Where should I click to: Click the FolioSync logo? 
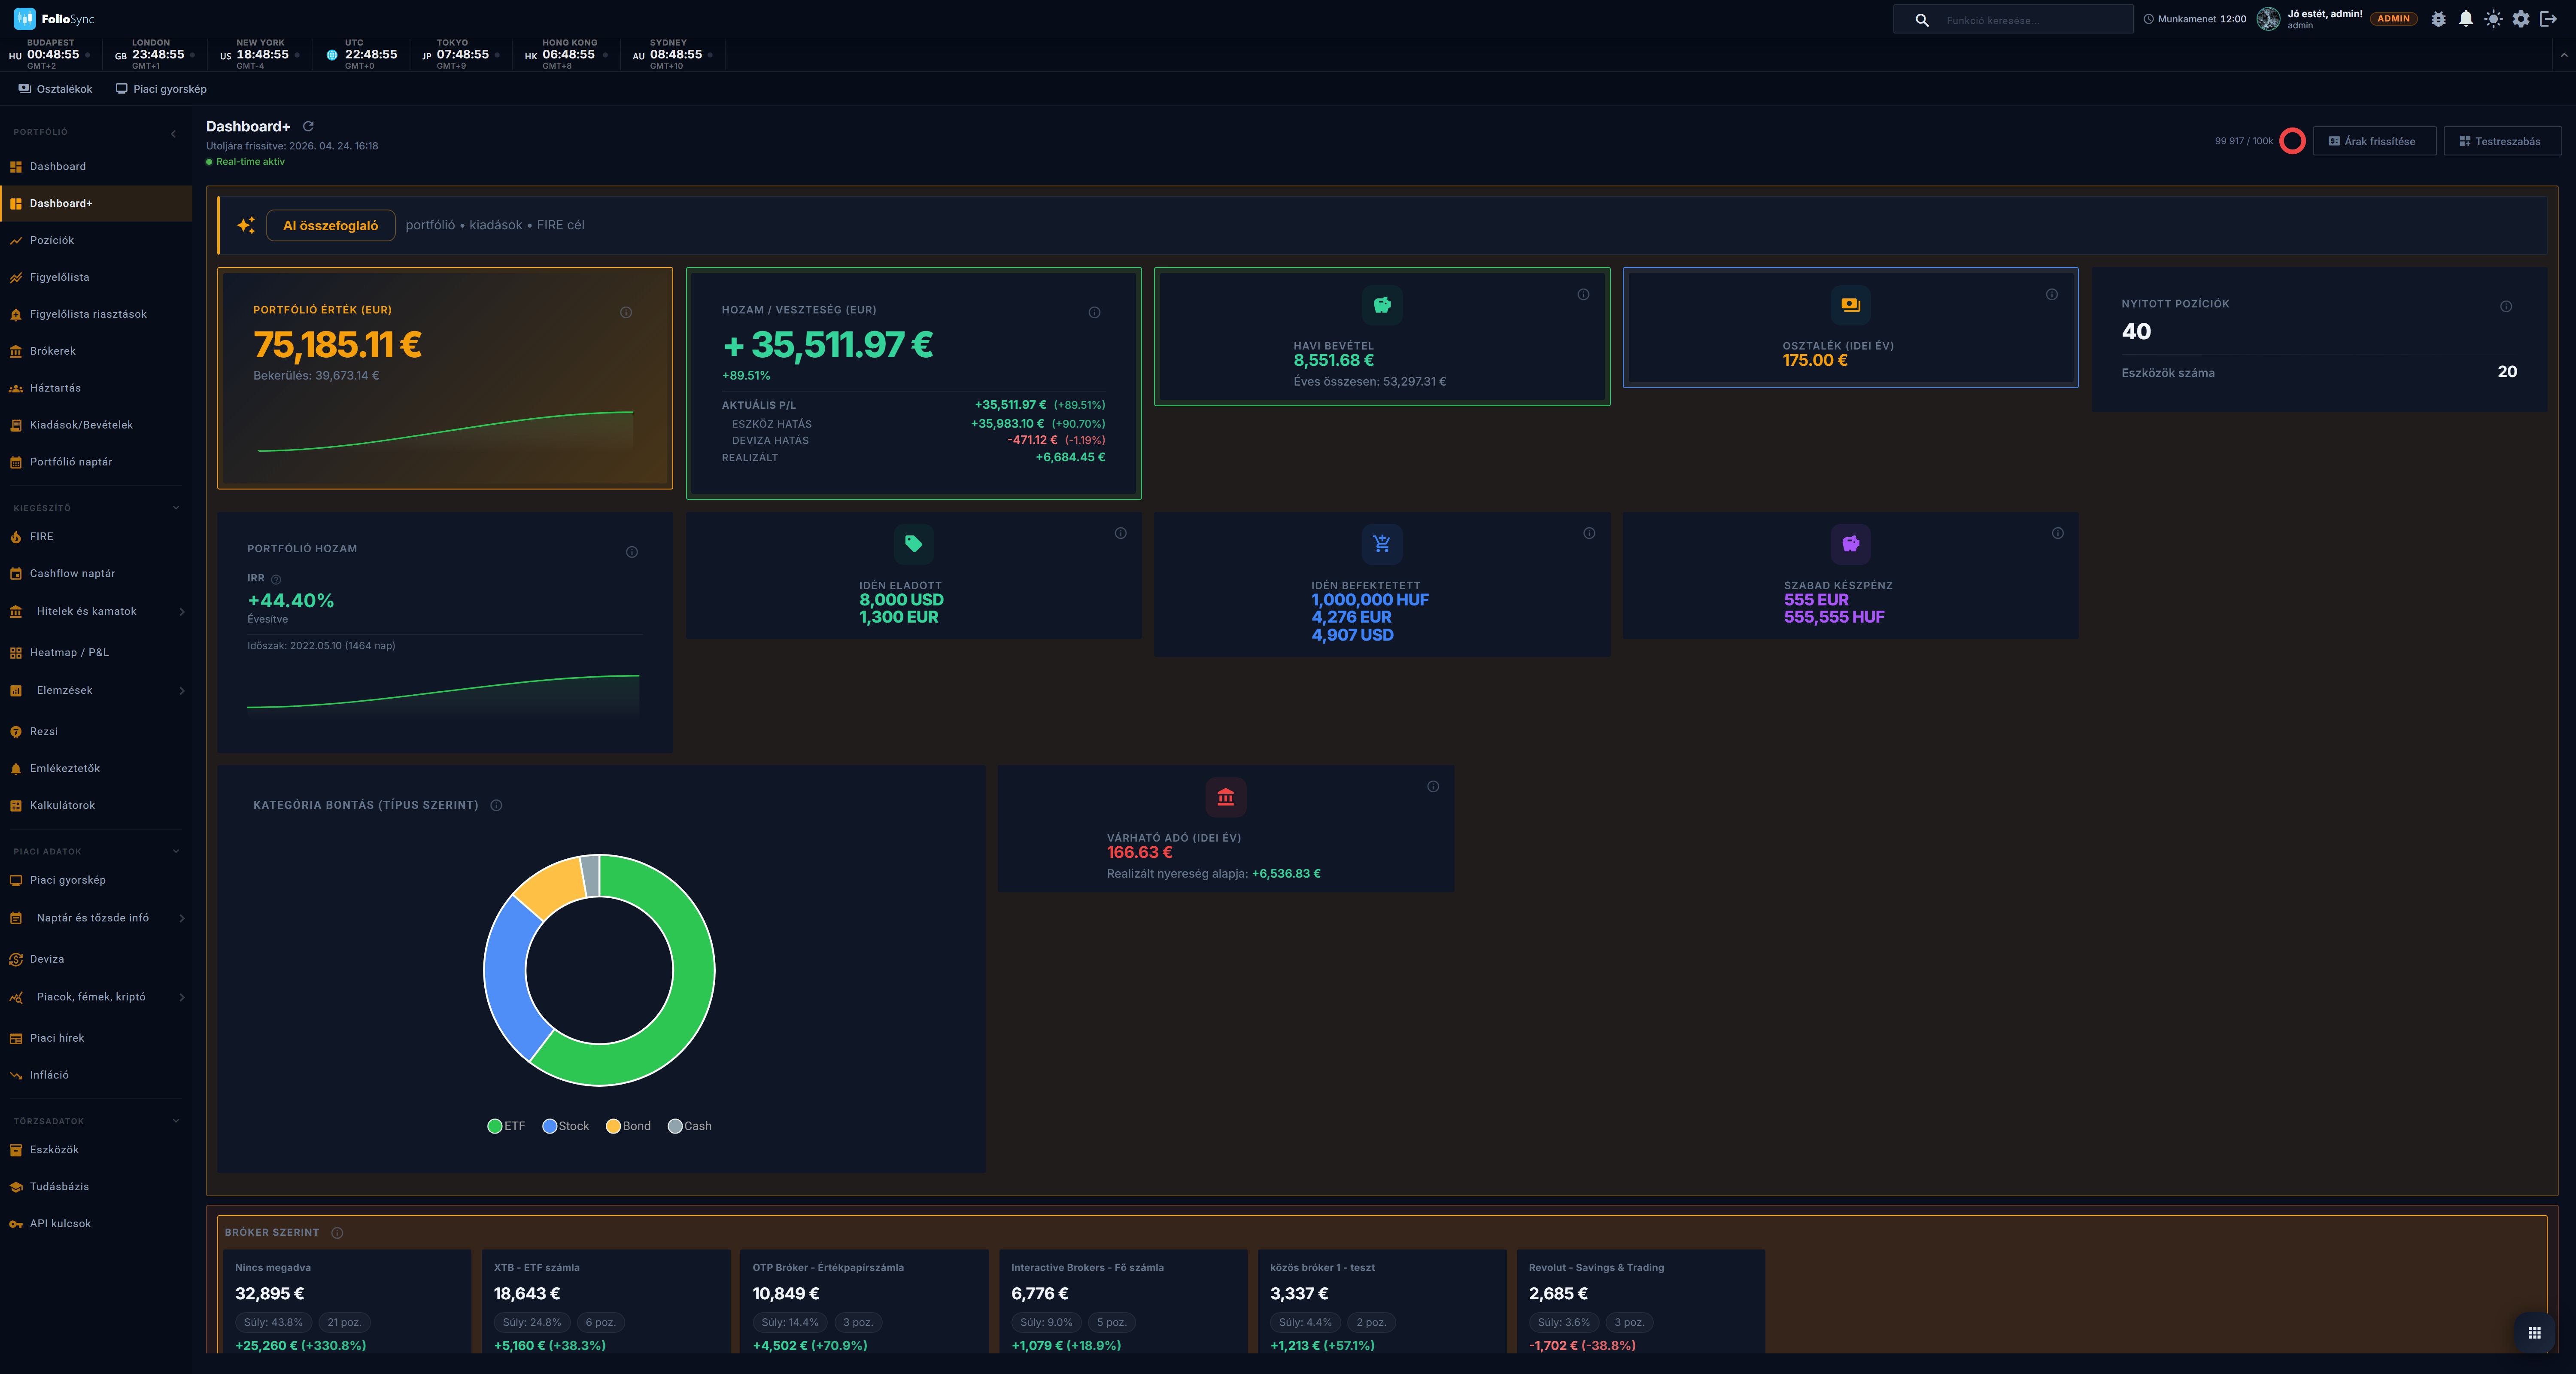[x=54, y=19]
